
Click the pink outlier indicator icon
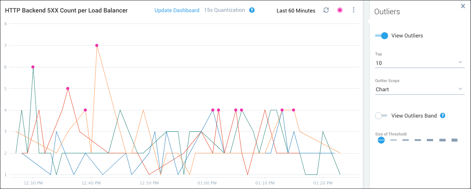340,10
